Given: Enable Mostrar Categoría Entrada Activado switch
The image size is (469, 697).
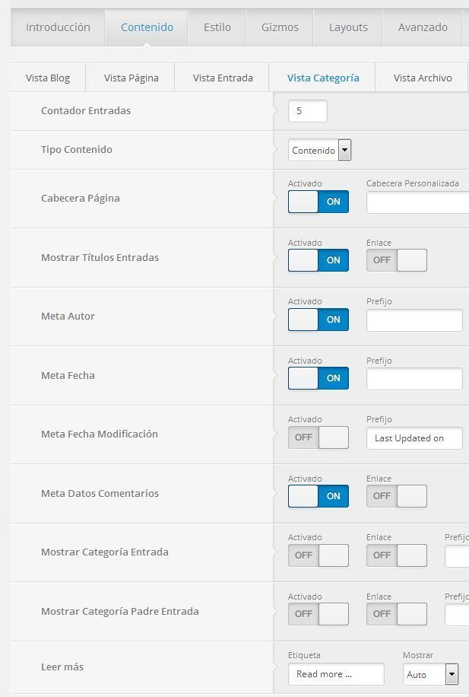Looking at the screenshot, I should click(x=318, y=555).
